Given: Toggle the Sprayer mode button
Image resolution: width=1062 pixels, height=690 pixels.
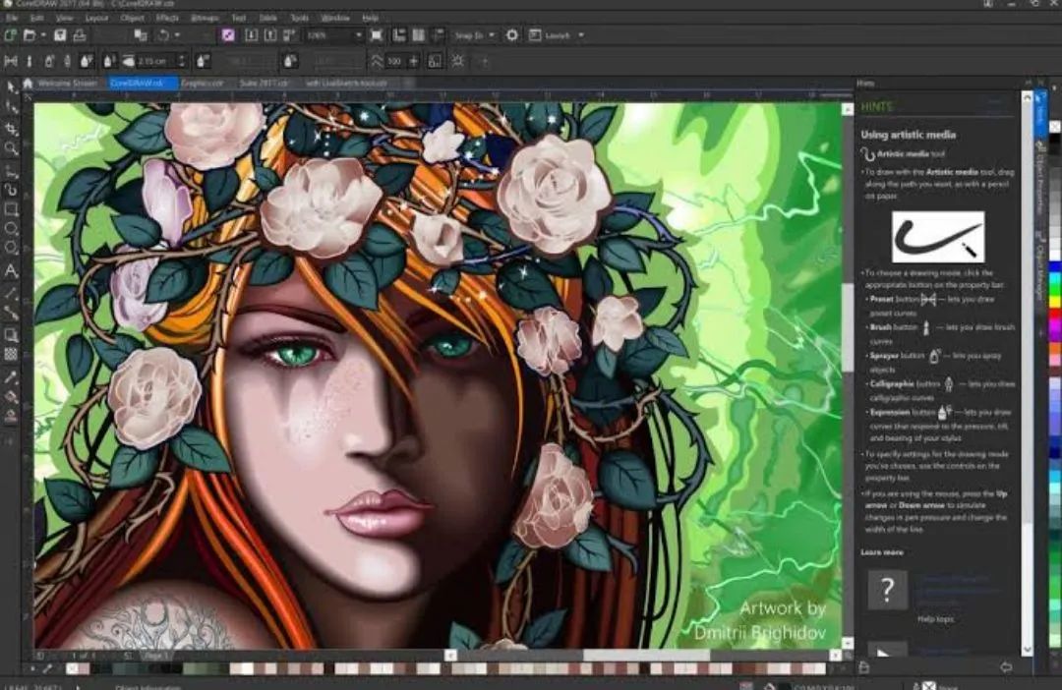Looking at the screenshot, I should coord(49,61).
